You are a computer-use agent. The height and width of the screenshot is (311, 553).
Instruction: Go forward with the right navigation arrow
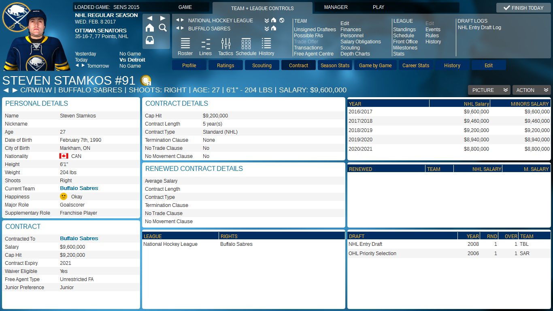tap(163, 18)
